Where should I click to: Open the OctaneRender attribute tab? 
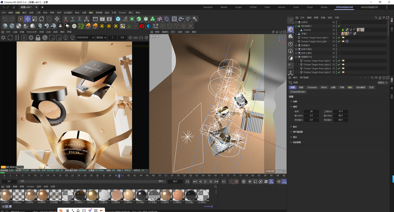pyautogui.click(x=298, y=92)
